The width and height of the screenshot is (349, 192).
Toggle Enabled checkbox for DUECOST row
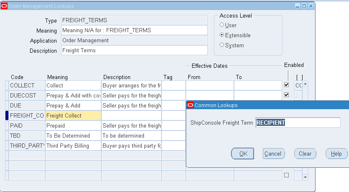point(287,95)
